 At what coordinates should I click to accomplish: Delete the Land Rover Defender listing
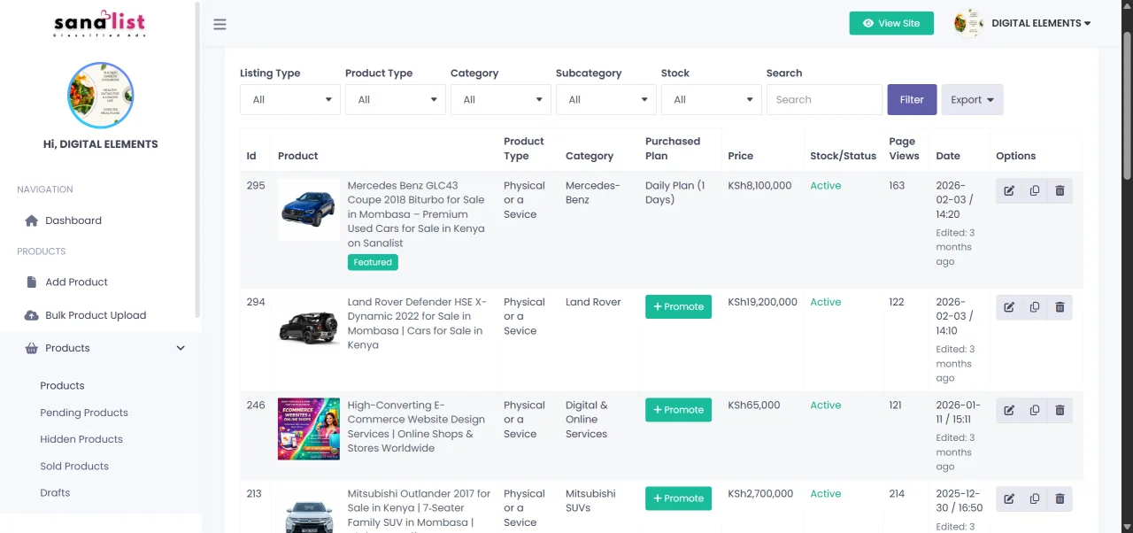coord(1060,307)
